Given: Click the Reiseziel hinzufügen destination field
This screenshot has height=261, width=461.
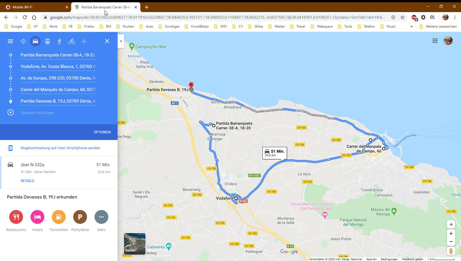Looking at the screenshot, I should [x=37, y=113].
